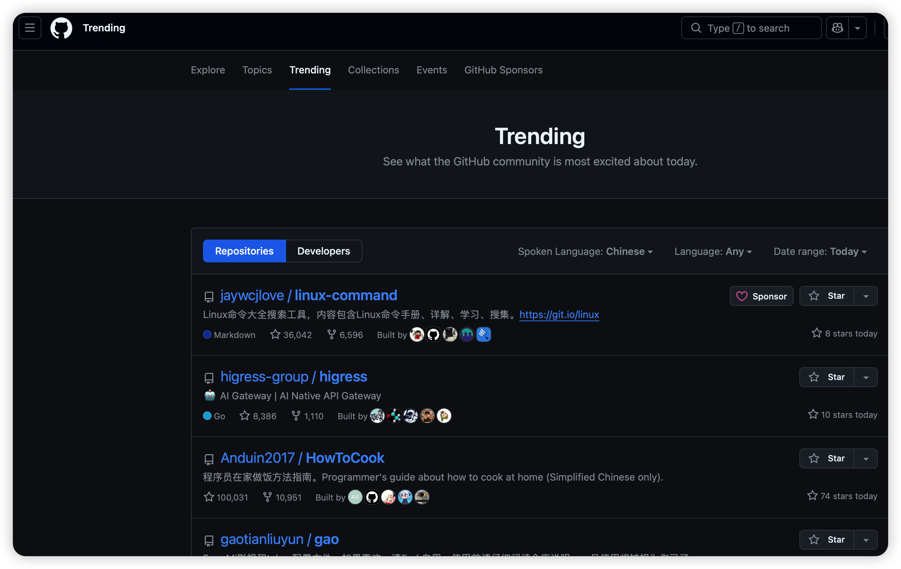Click the repo icon beside HowToCook

tap(209, 459)
